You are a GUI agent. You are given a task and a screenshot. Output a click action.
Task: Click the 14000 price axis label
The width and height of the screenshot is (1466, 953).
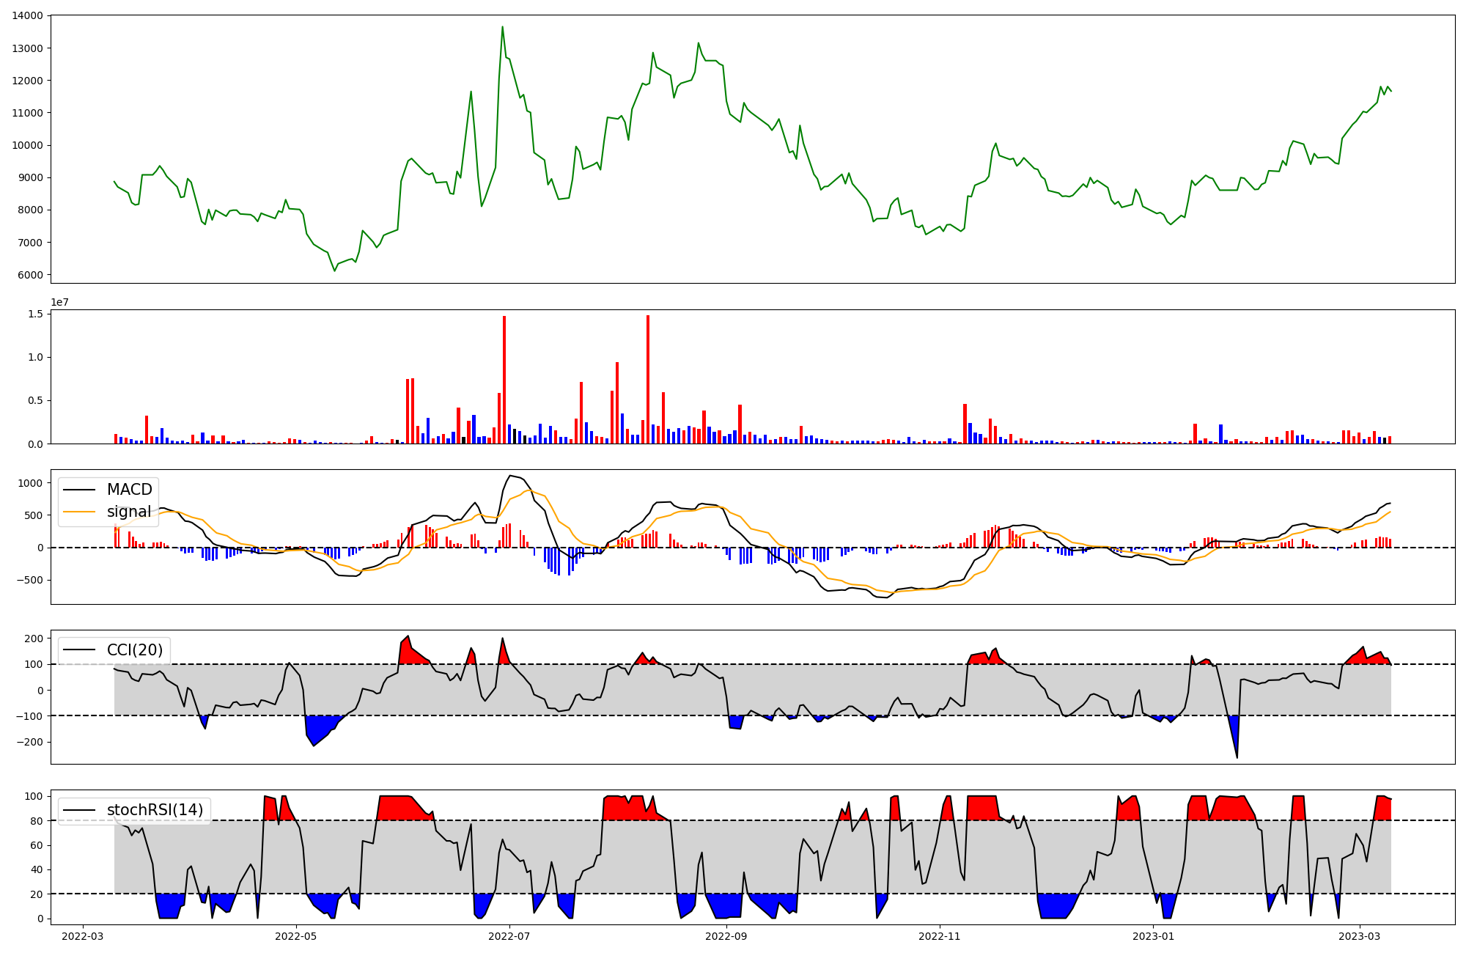[27, 15]
